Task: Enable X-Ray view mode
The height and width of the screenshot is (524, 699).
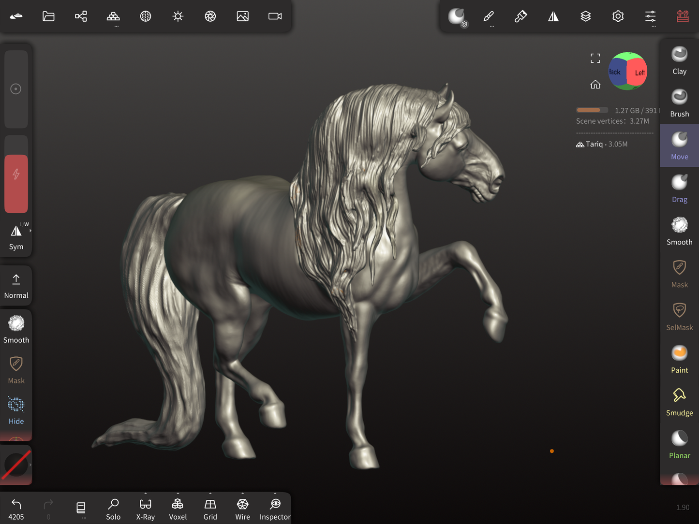Action: pyautogui.click(x=145, y=509)
